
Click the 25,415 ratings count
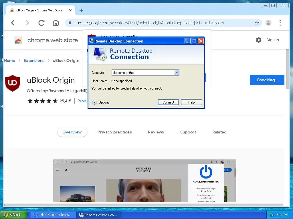point(66,101)
